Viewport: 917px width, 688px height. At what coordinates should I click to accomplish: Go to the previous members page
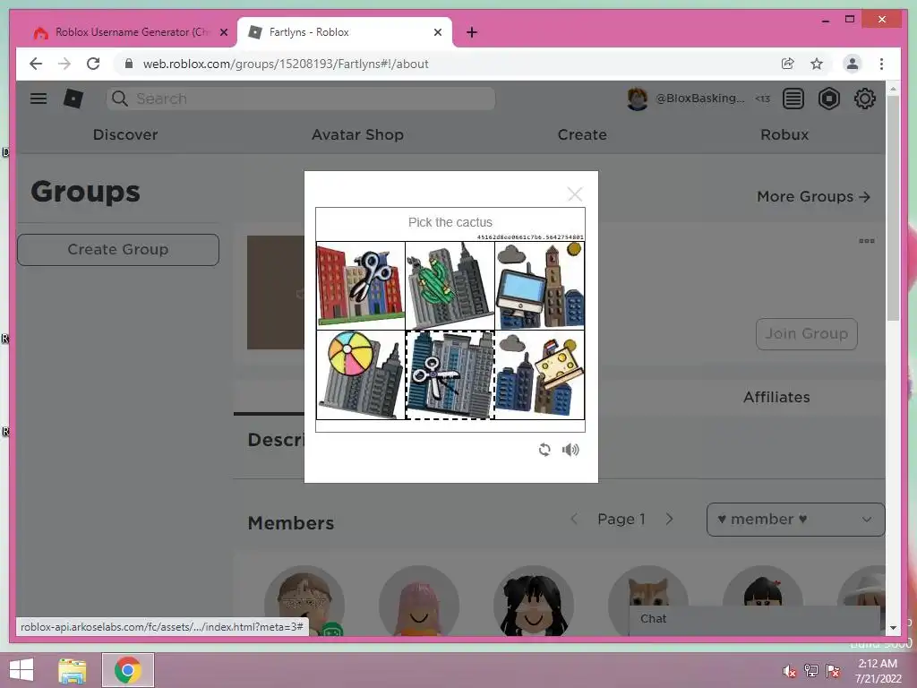click(x=574, y=519)
